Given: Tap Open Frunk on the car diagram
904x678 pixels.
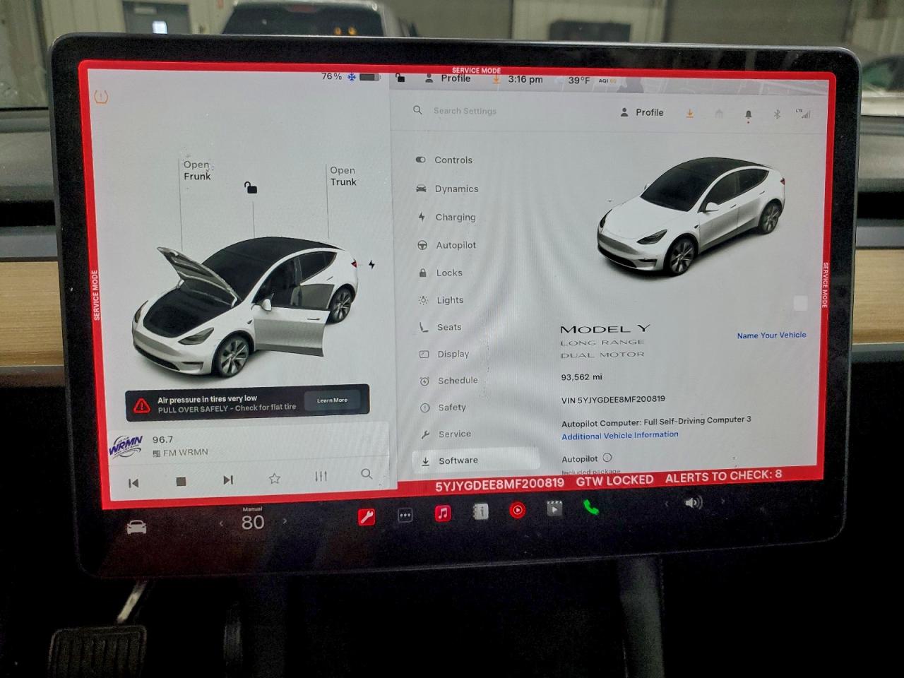Looking at the screenshot, I should pos(197,171).
